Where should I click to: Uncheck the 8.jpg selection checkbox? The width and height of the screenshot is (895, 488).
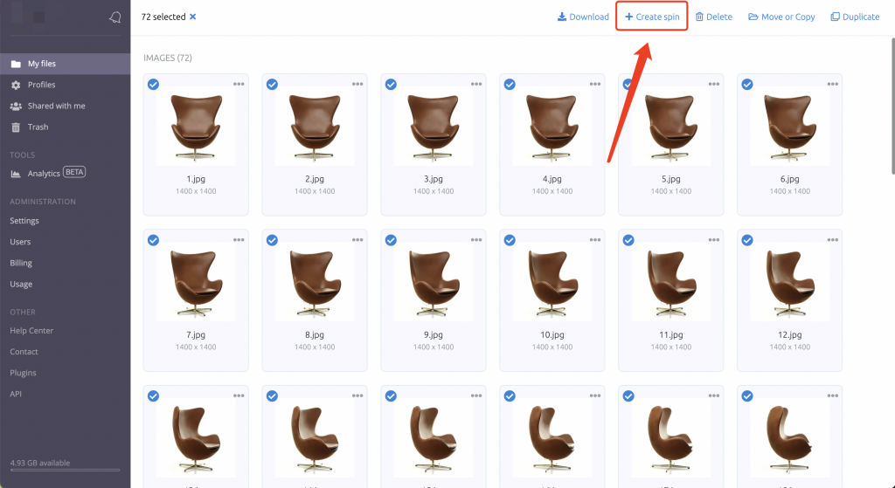coord(273,241)
